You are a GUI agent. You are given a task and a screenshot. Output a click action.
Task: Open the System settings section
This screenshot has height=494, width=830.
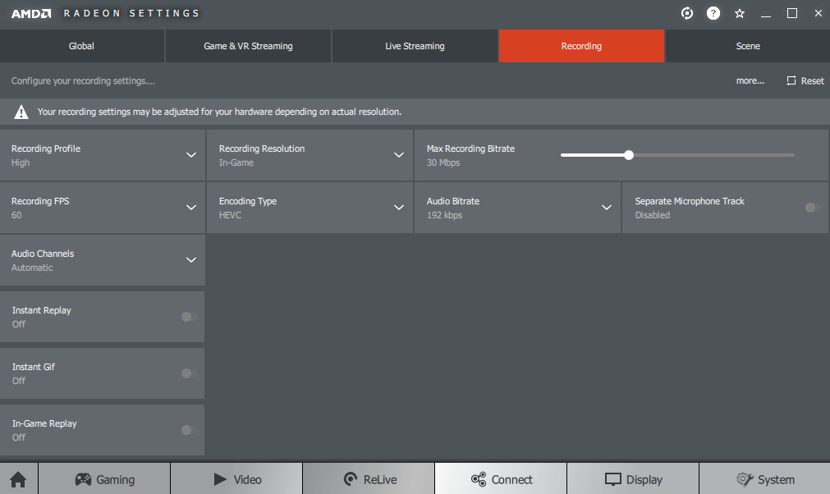coord(764,479)
